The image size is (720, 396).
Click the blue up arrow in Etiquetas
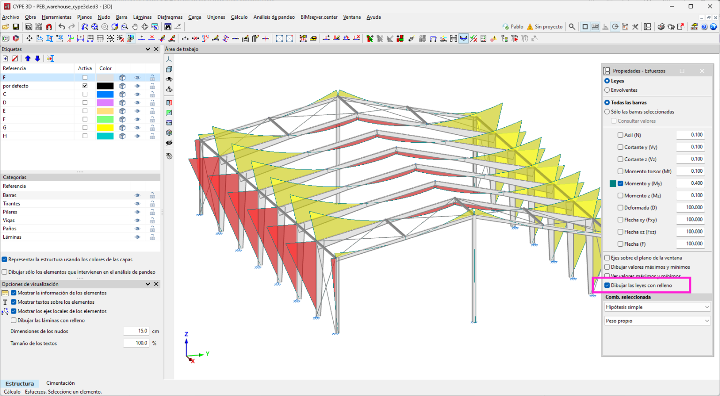tap(28, 59)
